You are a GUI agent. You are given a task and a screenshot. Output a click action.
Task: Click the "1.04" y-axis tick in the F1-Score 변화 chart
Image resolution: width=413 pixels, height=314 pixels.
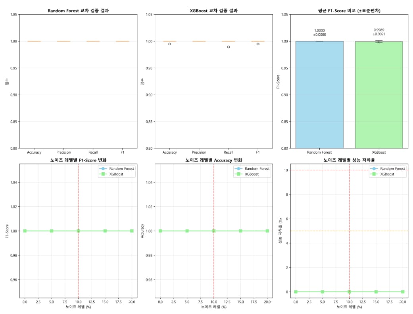tap(14, 183)
